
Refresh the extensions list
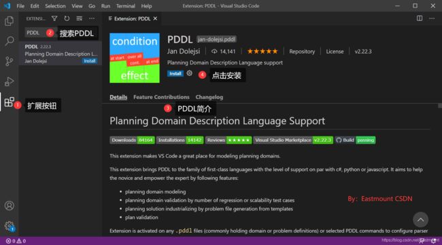67,18
